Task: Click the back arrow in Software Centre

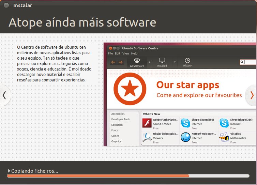Action: pos(113,62)
